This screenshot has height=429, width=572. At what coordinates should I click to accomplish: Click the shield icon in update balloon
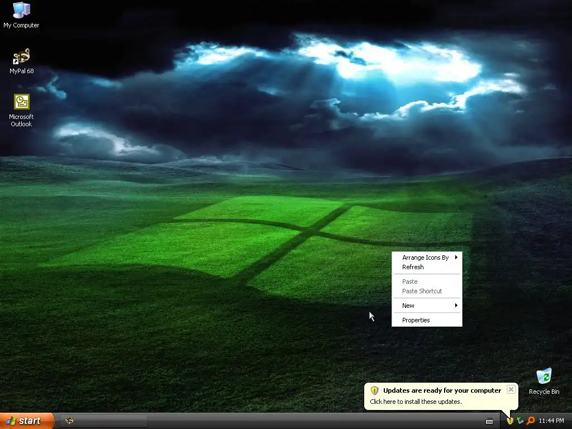tap(374, 390)
